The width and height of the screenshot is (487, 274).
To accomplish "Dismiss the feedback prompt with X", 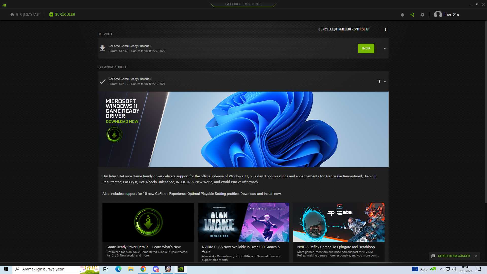I will [x=476, y=256].
